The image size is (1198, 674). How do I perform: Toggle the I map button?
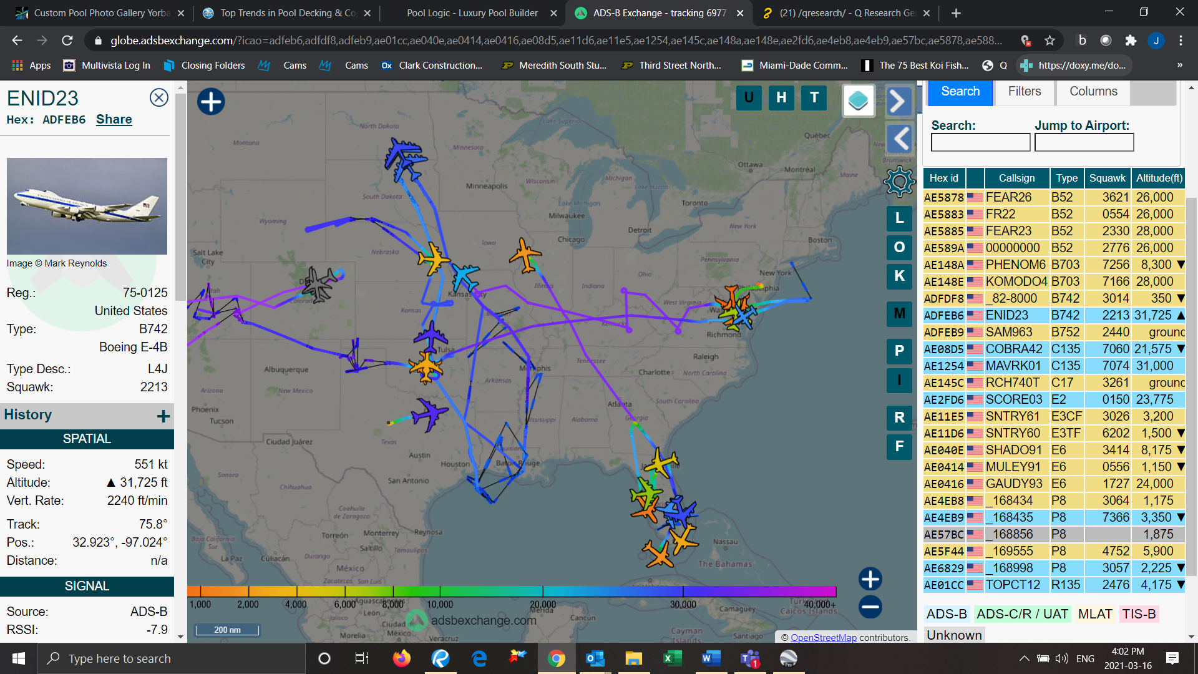point(899,380)
